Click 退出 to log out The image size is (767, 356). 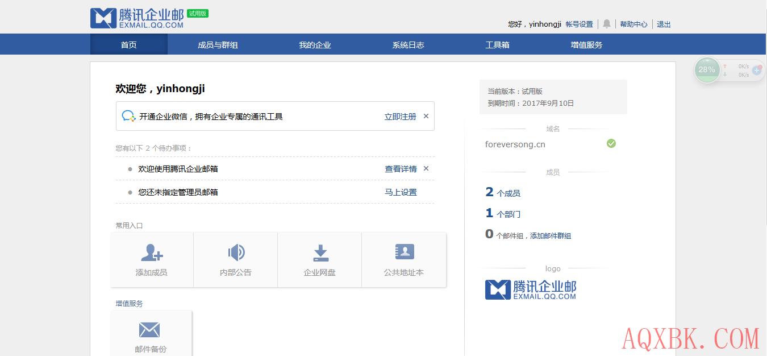pos(664,24)
